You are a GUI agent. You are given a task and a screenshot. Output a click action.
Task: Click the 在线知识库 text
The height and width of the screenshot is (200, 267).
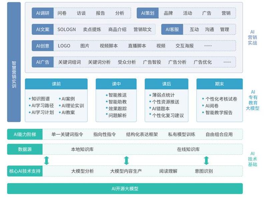coord(188,149)
